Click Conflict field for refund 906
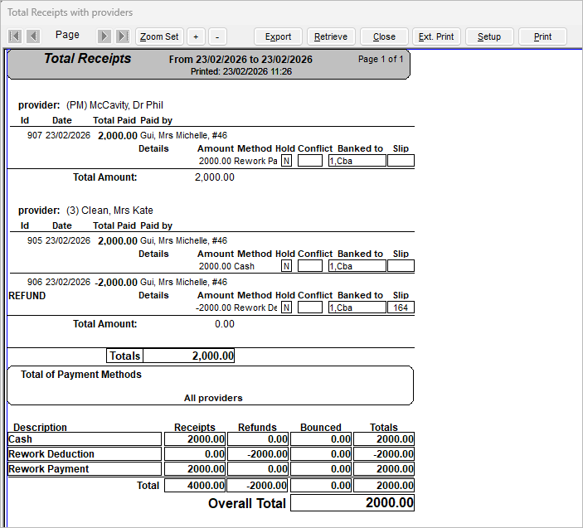The width and height of the screenshot is (583, 528). click(310, 308)
